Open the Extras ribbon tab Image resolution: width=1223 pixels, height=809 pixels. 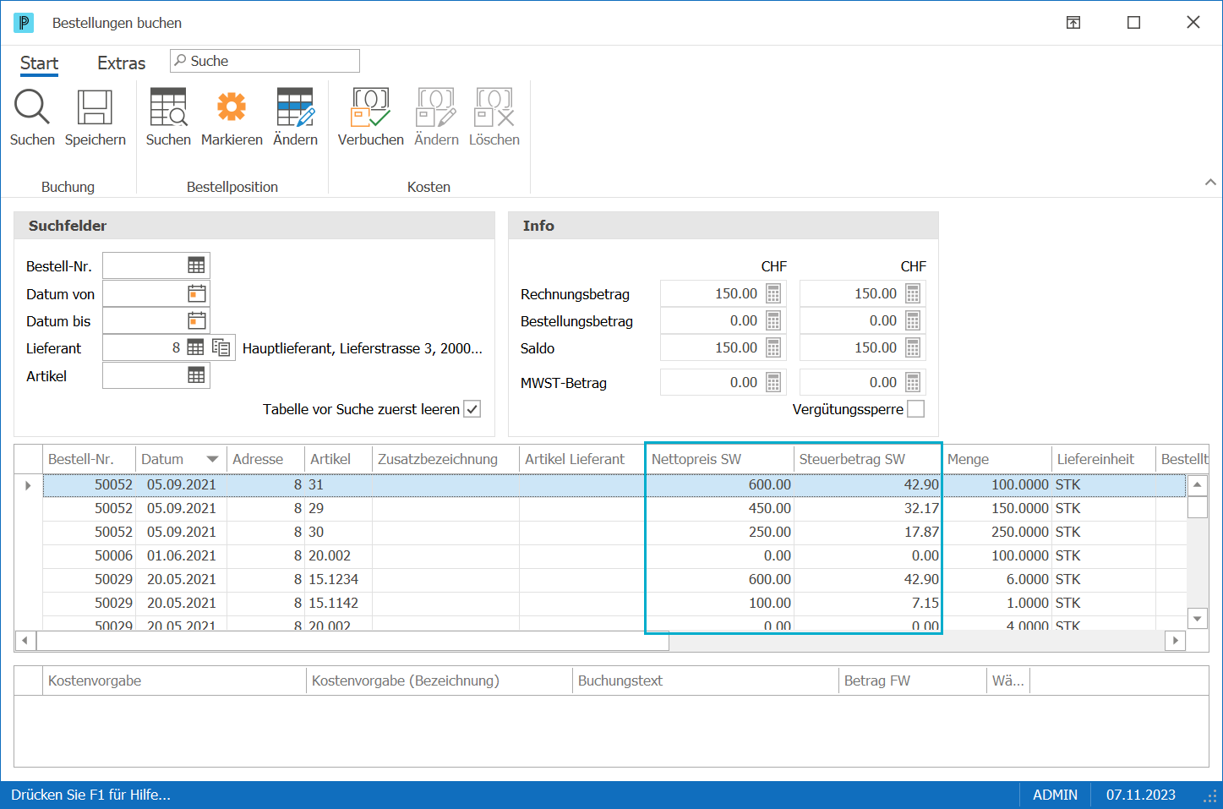[x=121, y=63]
